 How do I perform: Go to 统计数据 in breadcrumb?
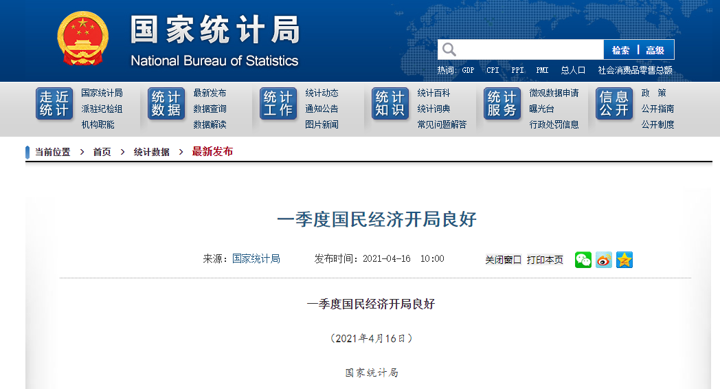tap(152, 152)
